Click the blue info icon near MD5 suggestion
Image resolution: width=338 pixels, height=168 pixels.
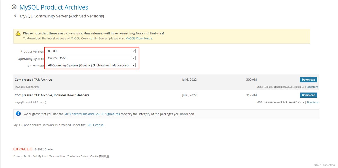point(18,114)
